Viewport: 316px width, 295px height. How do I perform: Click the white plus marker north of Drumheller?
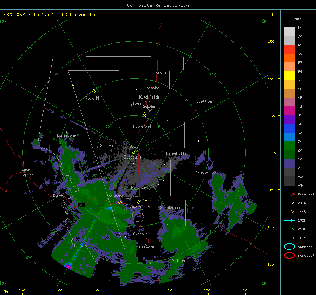[198, 141]
